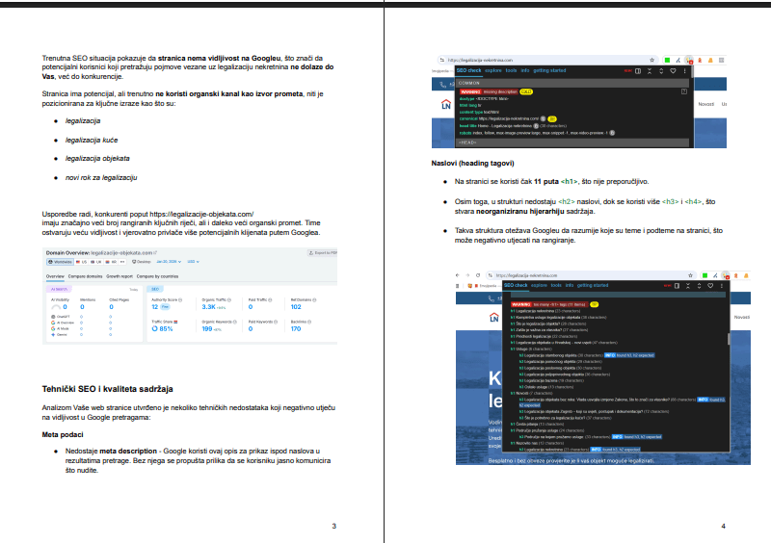
Task: Open the USD currency dropdown
Action: click(193, 261)
